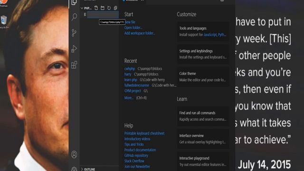This screenshot has height=171, width=304.
Task: Open the Manage gear icon
Action: click(x=74, y=169)
